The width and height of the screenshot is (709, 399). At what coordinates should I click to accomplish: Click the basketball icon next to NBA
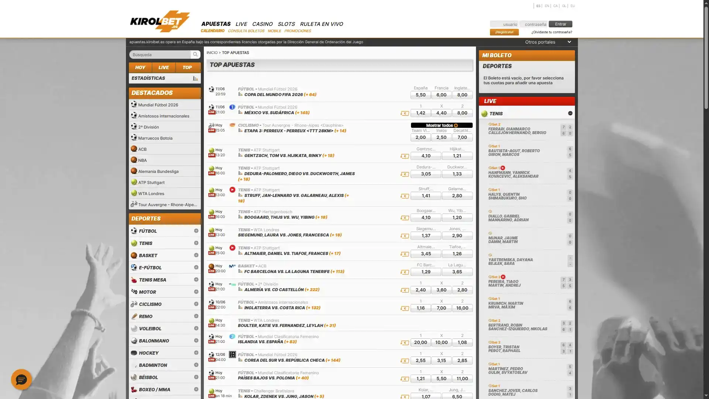[x=134, y=160]
